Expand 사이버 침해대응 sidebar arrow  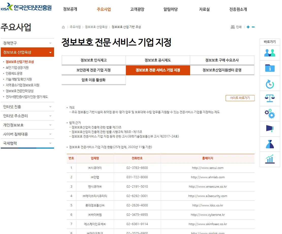point(50,134)
